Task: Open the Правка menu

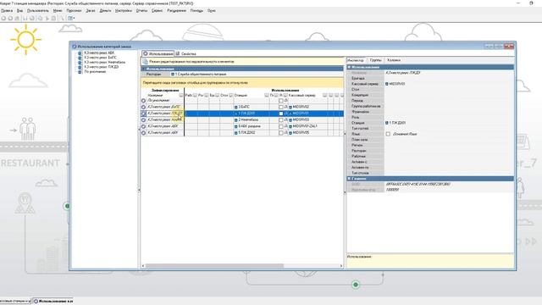Action: [x=7, y=11]
